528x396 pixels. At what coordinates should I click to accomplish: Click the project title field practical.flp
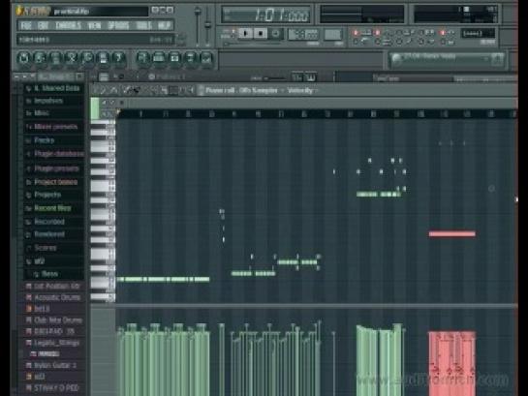tap(100, 12)
